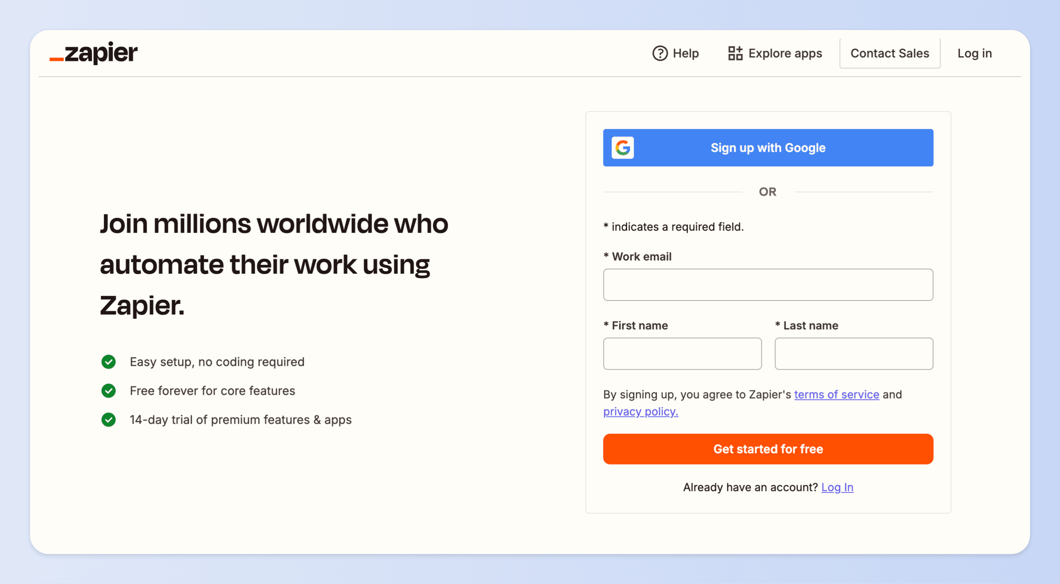Screen dimensions: 1060x584
Task: Open the Help menu item
Action: [675, 53]
